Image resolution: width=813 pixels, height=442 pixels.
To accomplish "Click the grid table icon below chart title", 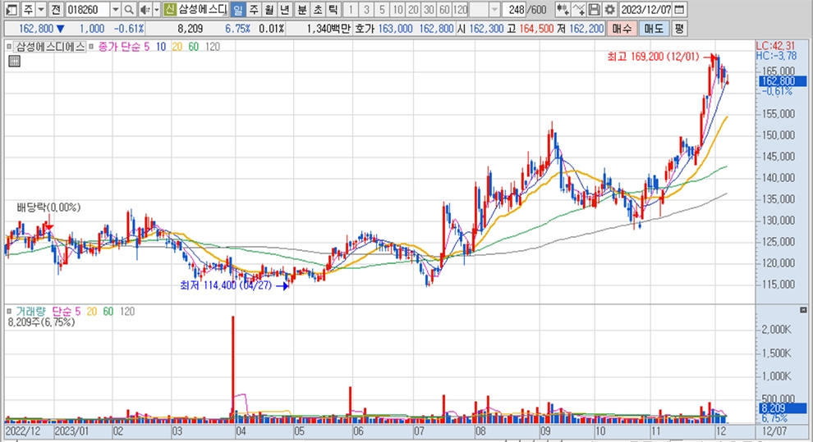I will click(x=15, y=62).
